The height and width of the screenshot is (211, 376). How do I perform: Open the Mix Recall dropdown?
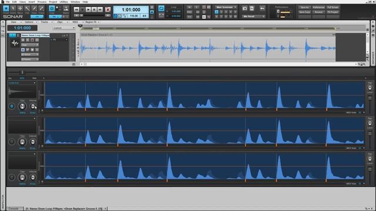click(x=253, y=16)
